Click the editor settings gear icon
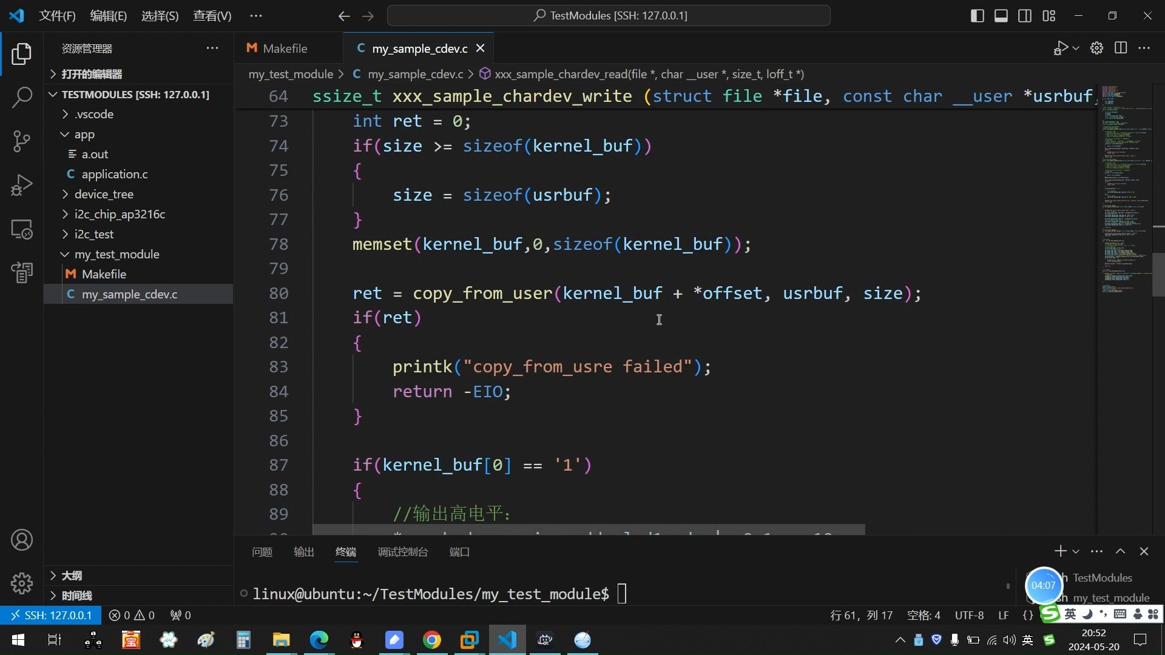Viewport: 1165px width, 655px height. pyautogui.click(x=1096, y=48)
